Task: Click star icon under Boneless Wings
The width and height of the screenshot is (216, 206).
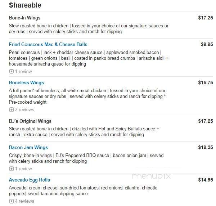Action: pos(11,110)
